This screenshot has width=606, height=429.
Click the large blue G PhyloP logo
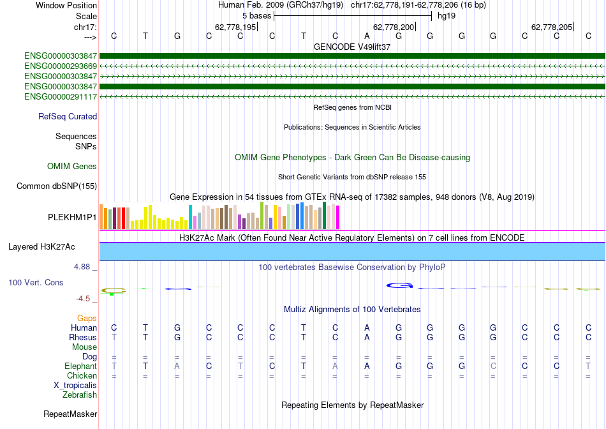[400, 286]
